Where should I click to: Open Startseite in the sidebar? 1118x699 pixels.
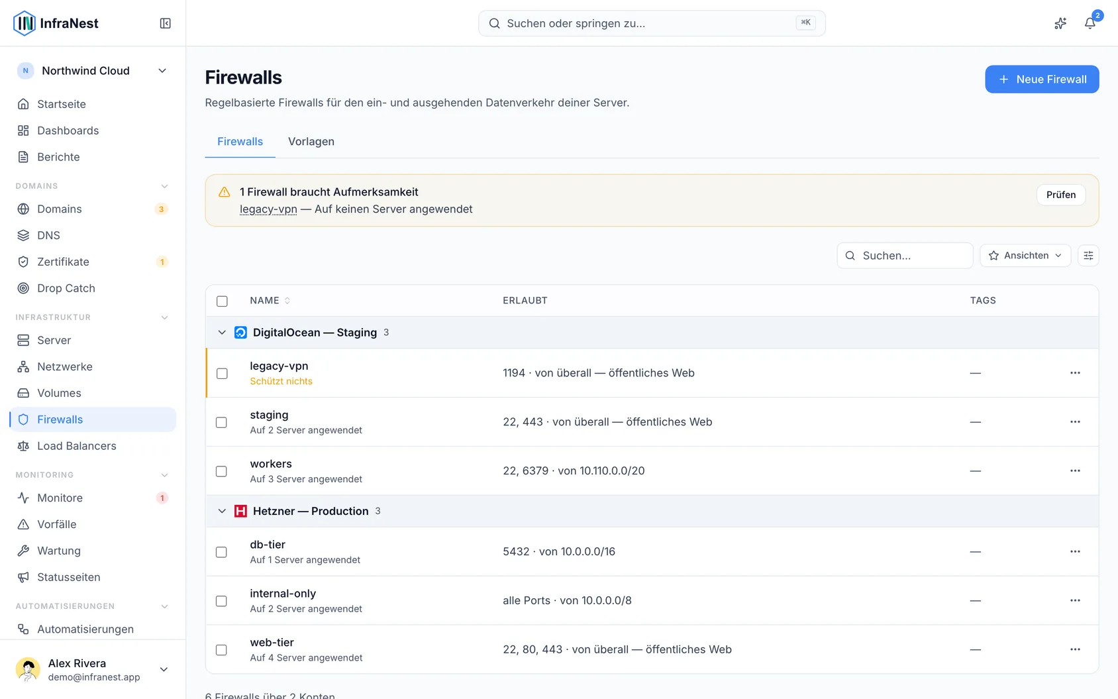(x=93, y=104)
